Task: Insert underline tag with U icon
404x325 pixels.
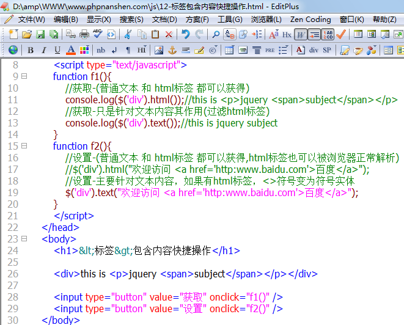Action: pyautogui.click(x=57, y=50)
